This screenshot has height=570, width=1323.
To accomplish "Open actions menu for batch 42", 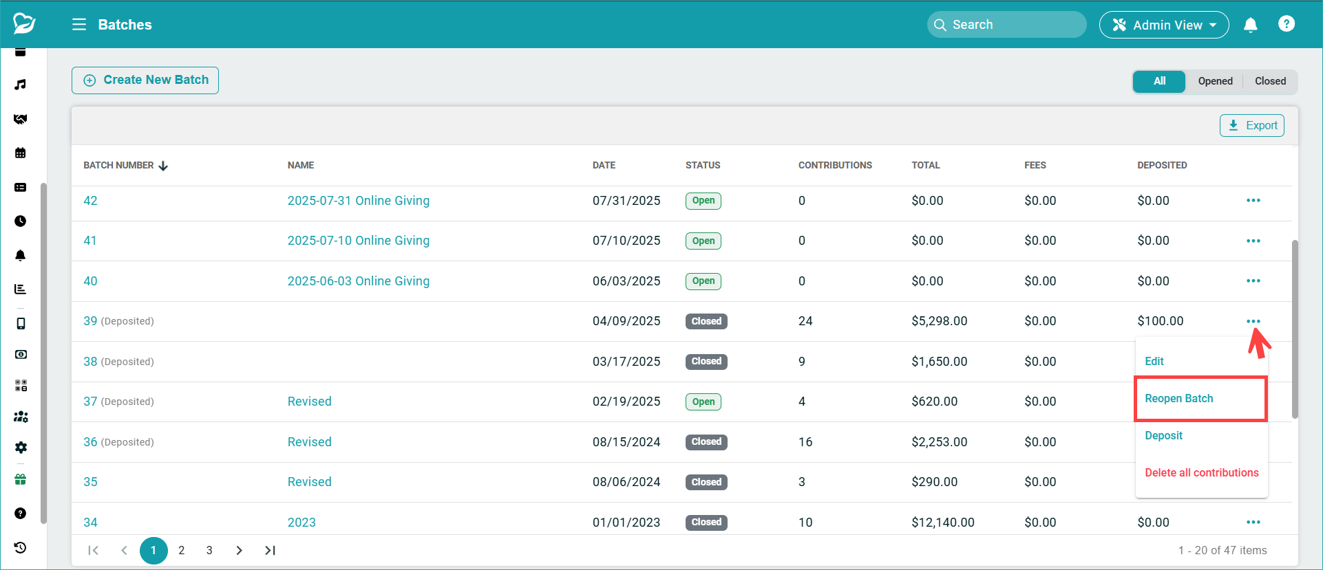I will (x=1253, y=201).
